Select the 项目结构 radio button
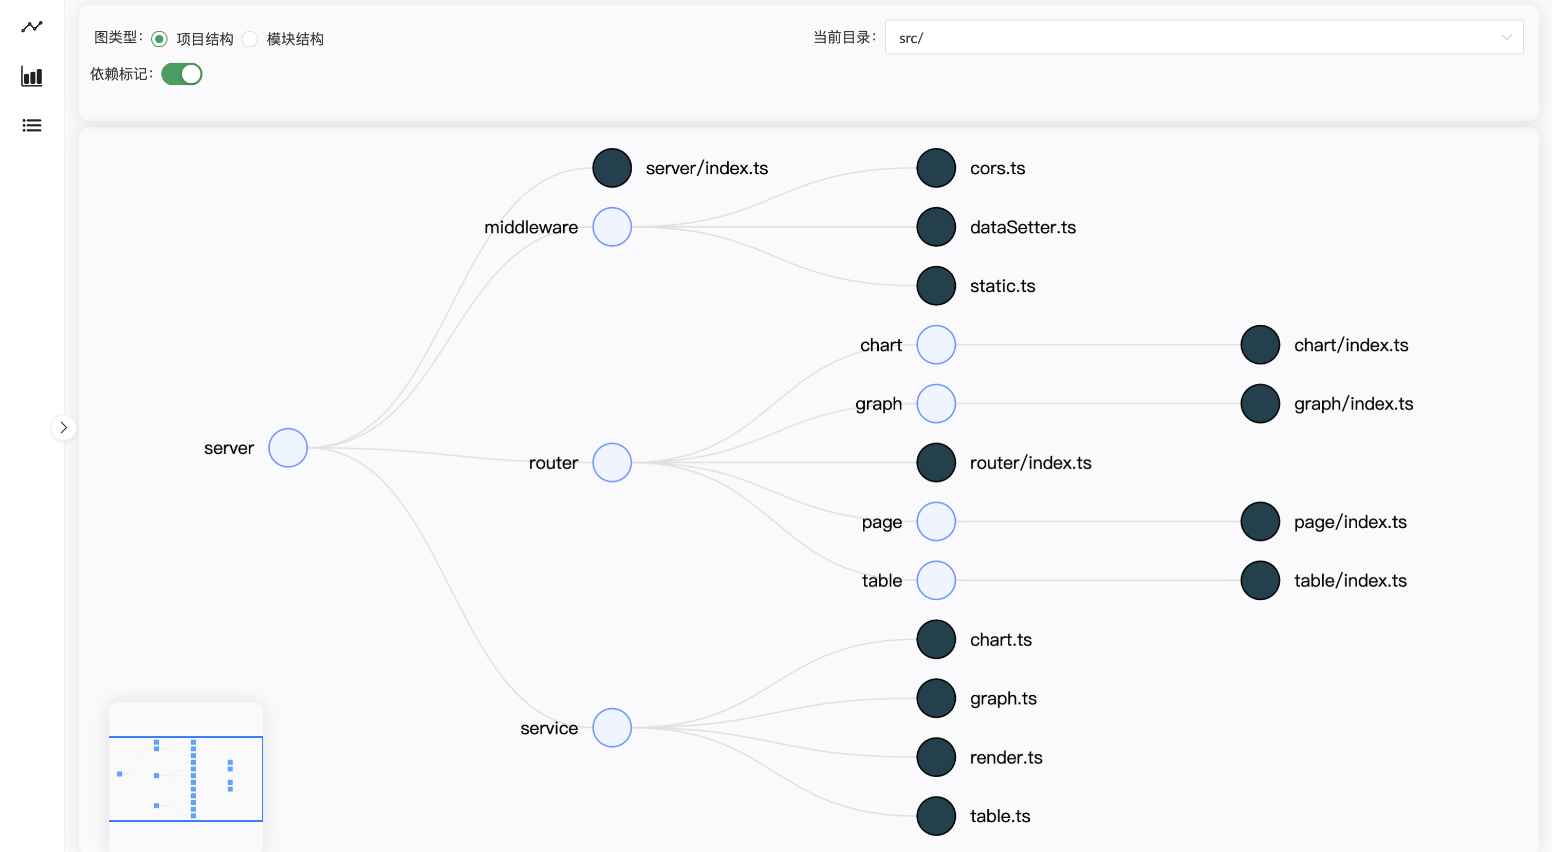The image size is (1552, 852). pyautogui.click(x=159, y=39)
